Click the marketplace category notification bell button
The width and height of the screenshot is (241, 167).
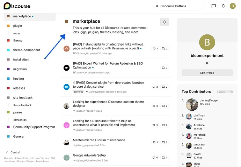pyautogui.click(x=165, y=22)
